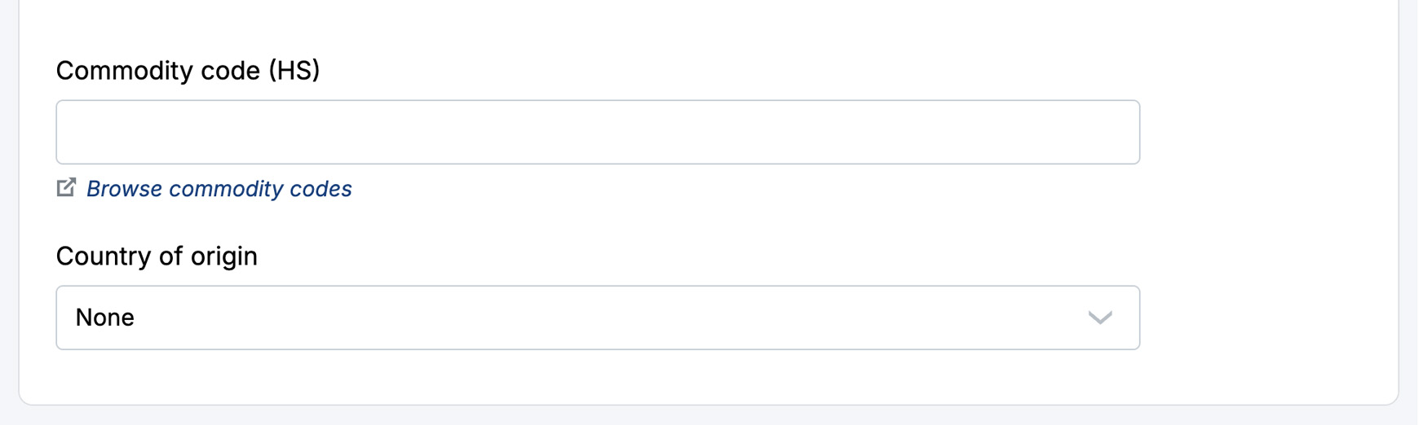Click the external-link icon beside Browse commodity codes
This screenshot has height=425, width=1419.
tap(66, 188)
